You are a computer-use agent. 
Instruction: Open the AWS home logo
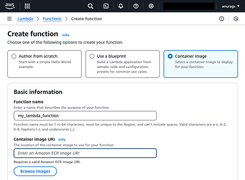point(10,6)
